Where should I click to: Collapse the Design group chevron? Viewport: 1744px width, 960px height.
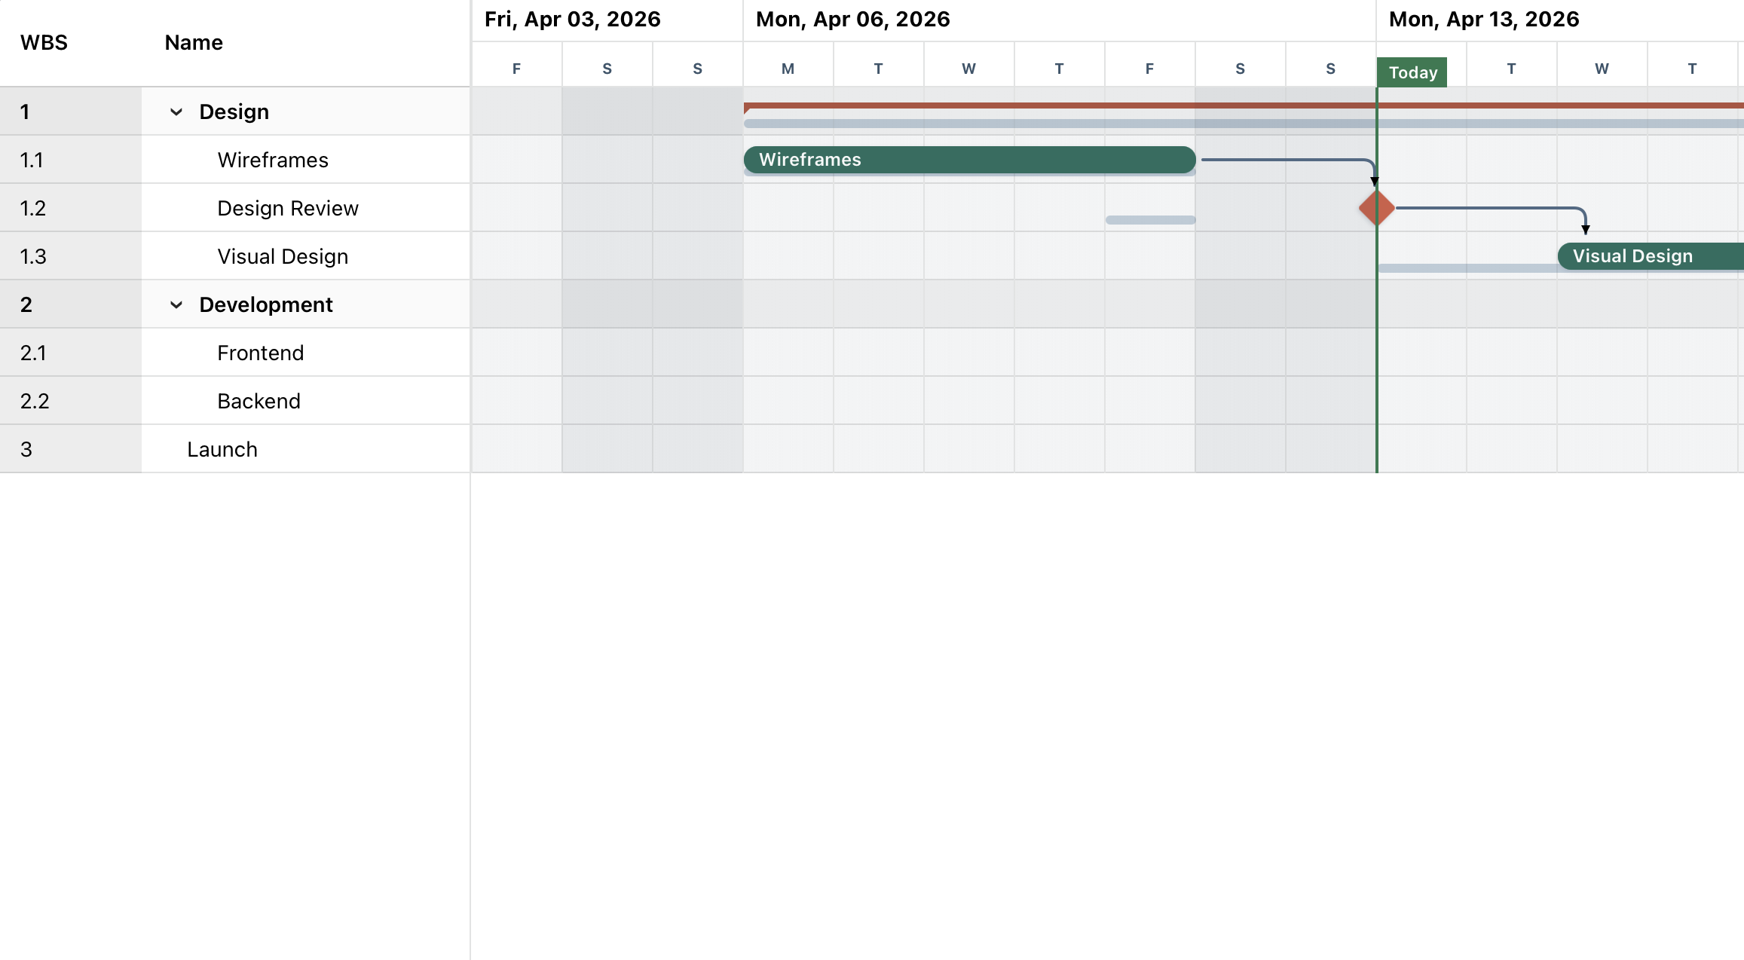pyautogui.click(x=176, y=112)
